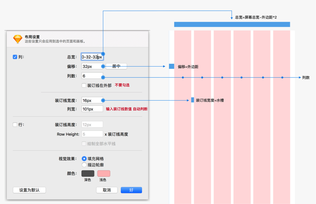Viewport: 316px width, 204px height.
Task: Click the 列宽 column width field
Action: tap(92, 109)
